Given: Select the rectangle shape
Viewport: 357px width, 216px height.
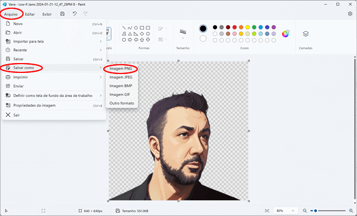Looking at the screenshot, I should pyautogui.click(x=142, y=28).
